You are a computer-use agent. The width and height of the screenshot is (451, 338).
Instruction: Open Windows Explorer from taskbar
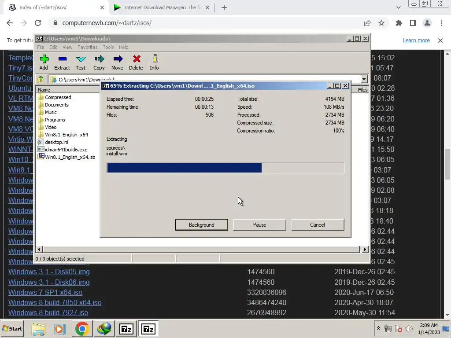coord(39,329)
